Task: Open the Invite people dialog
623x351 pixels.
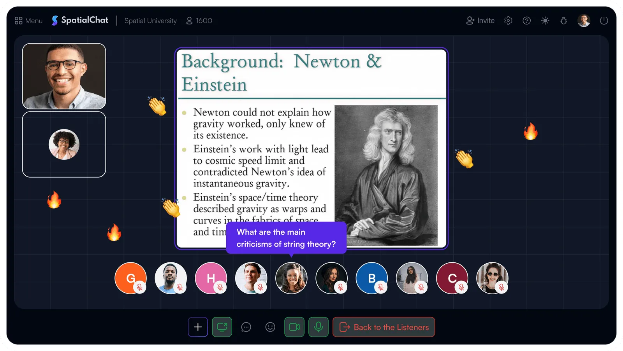Action: point(480,20)
